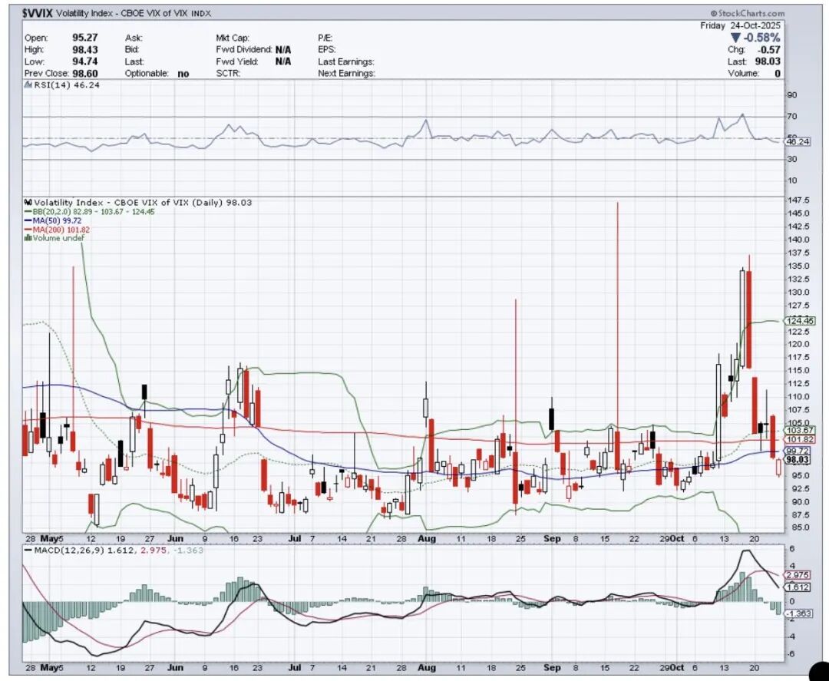Click the 101.82 price tag on axis
829x681 pixels.
point(800,440)
